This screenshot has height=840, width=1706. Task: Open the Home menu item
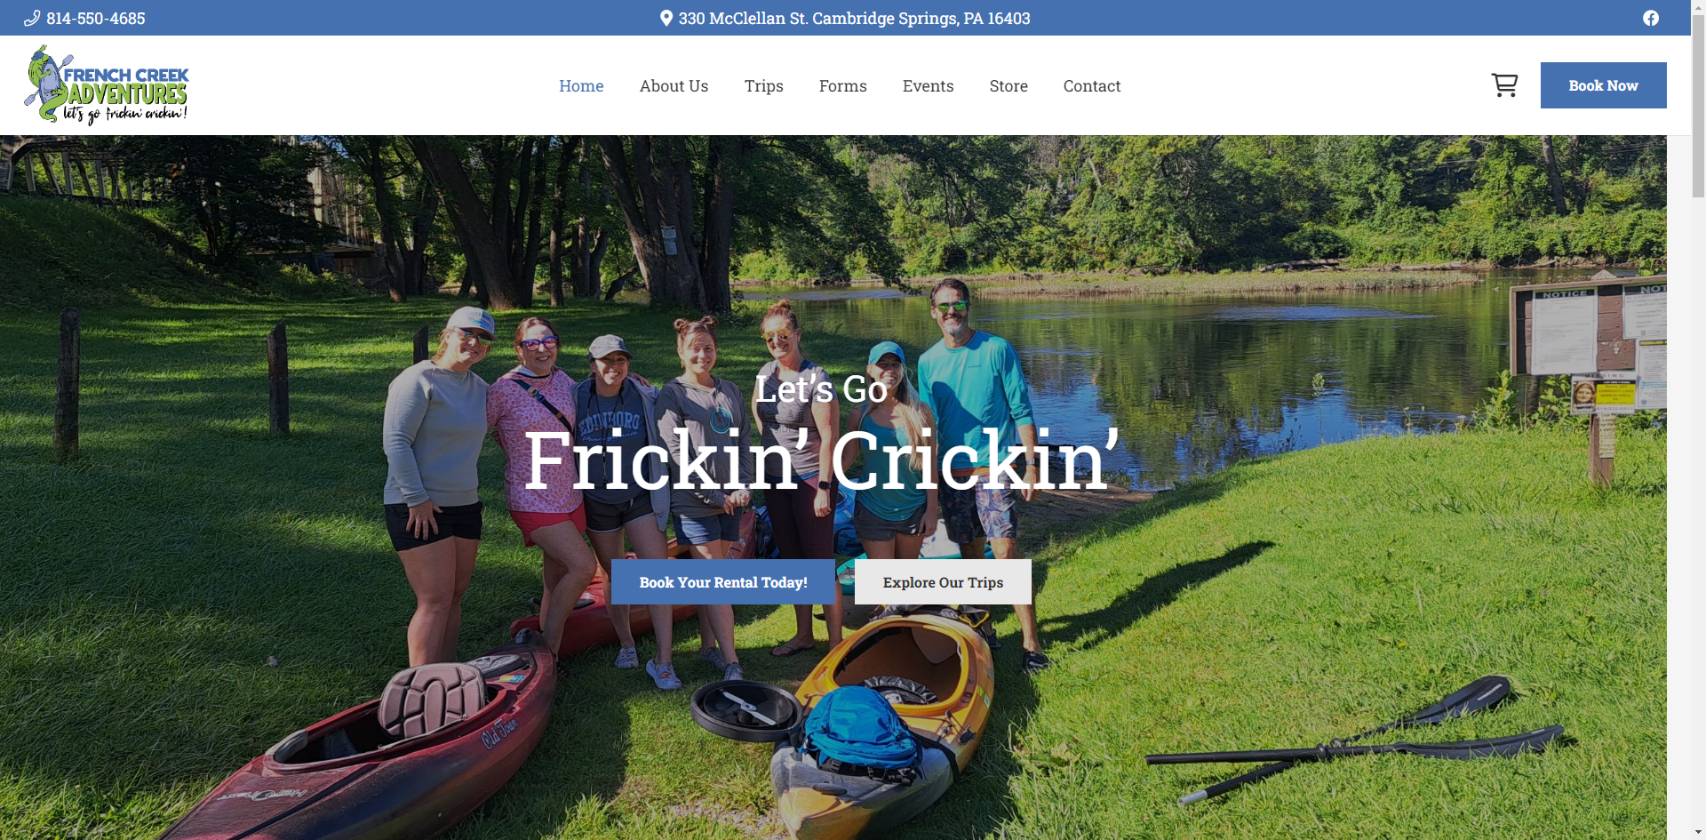[581, 86]
